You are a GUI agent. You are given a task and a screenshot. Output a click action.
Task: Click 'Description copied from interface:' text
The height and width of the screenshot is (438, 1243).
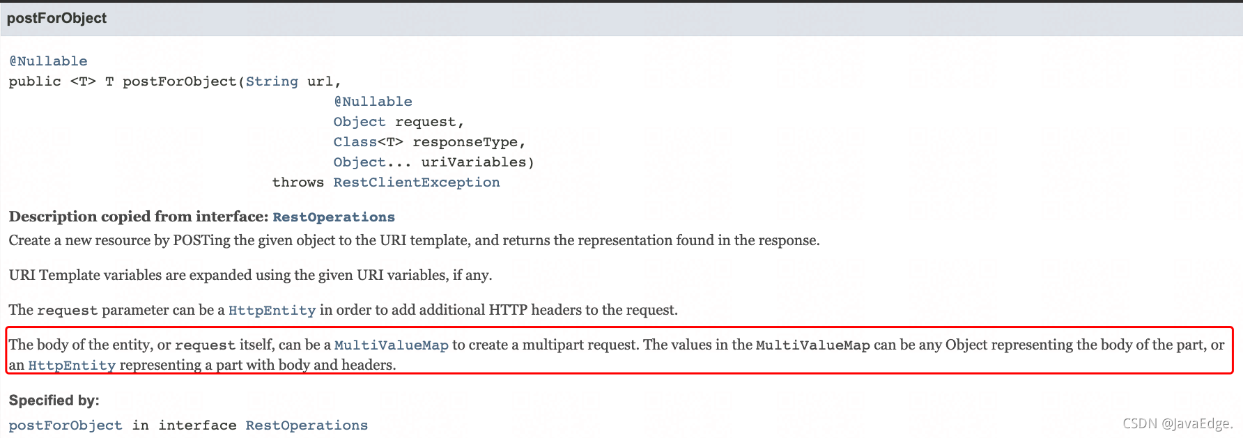(139, 217)
